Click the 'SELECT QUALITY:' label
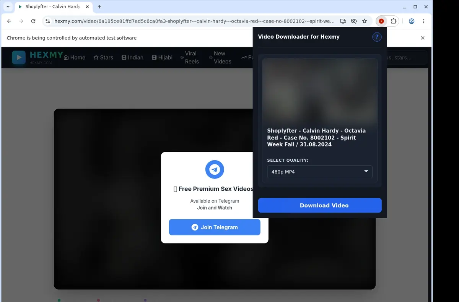 [x=288, y=160]
